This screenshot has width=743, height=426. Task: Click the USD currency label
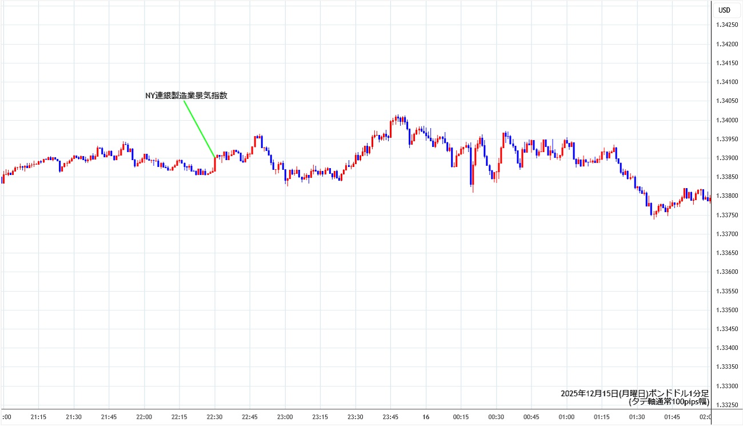pyautogui.click(x=724, y=10)
